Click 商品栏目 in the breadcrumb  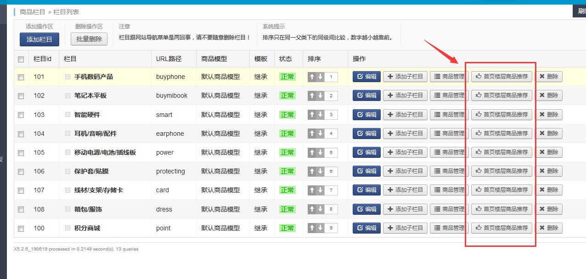pyautogui.click(x=32, y=12)
